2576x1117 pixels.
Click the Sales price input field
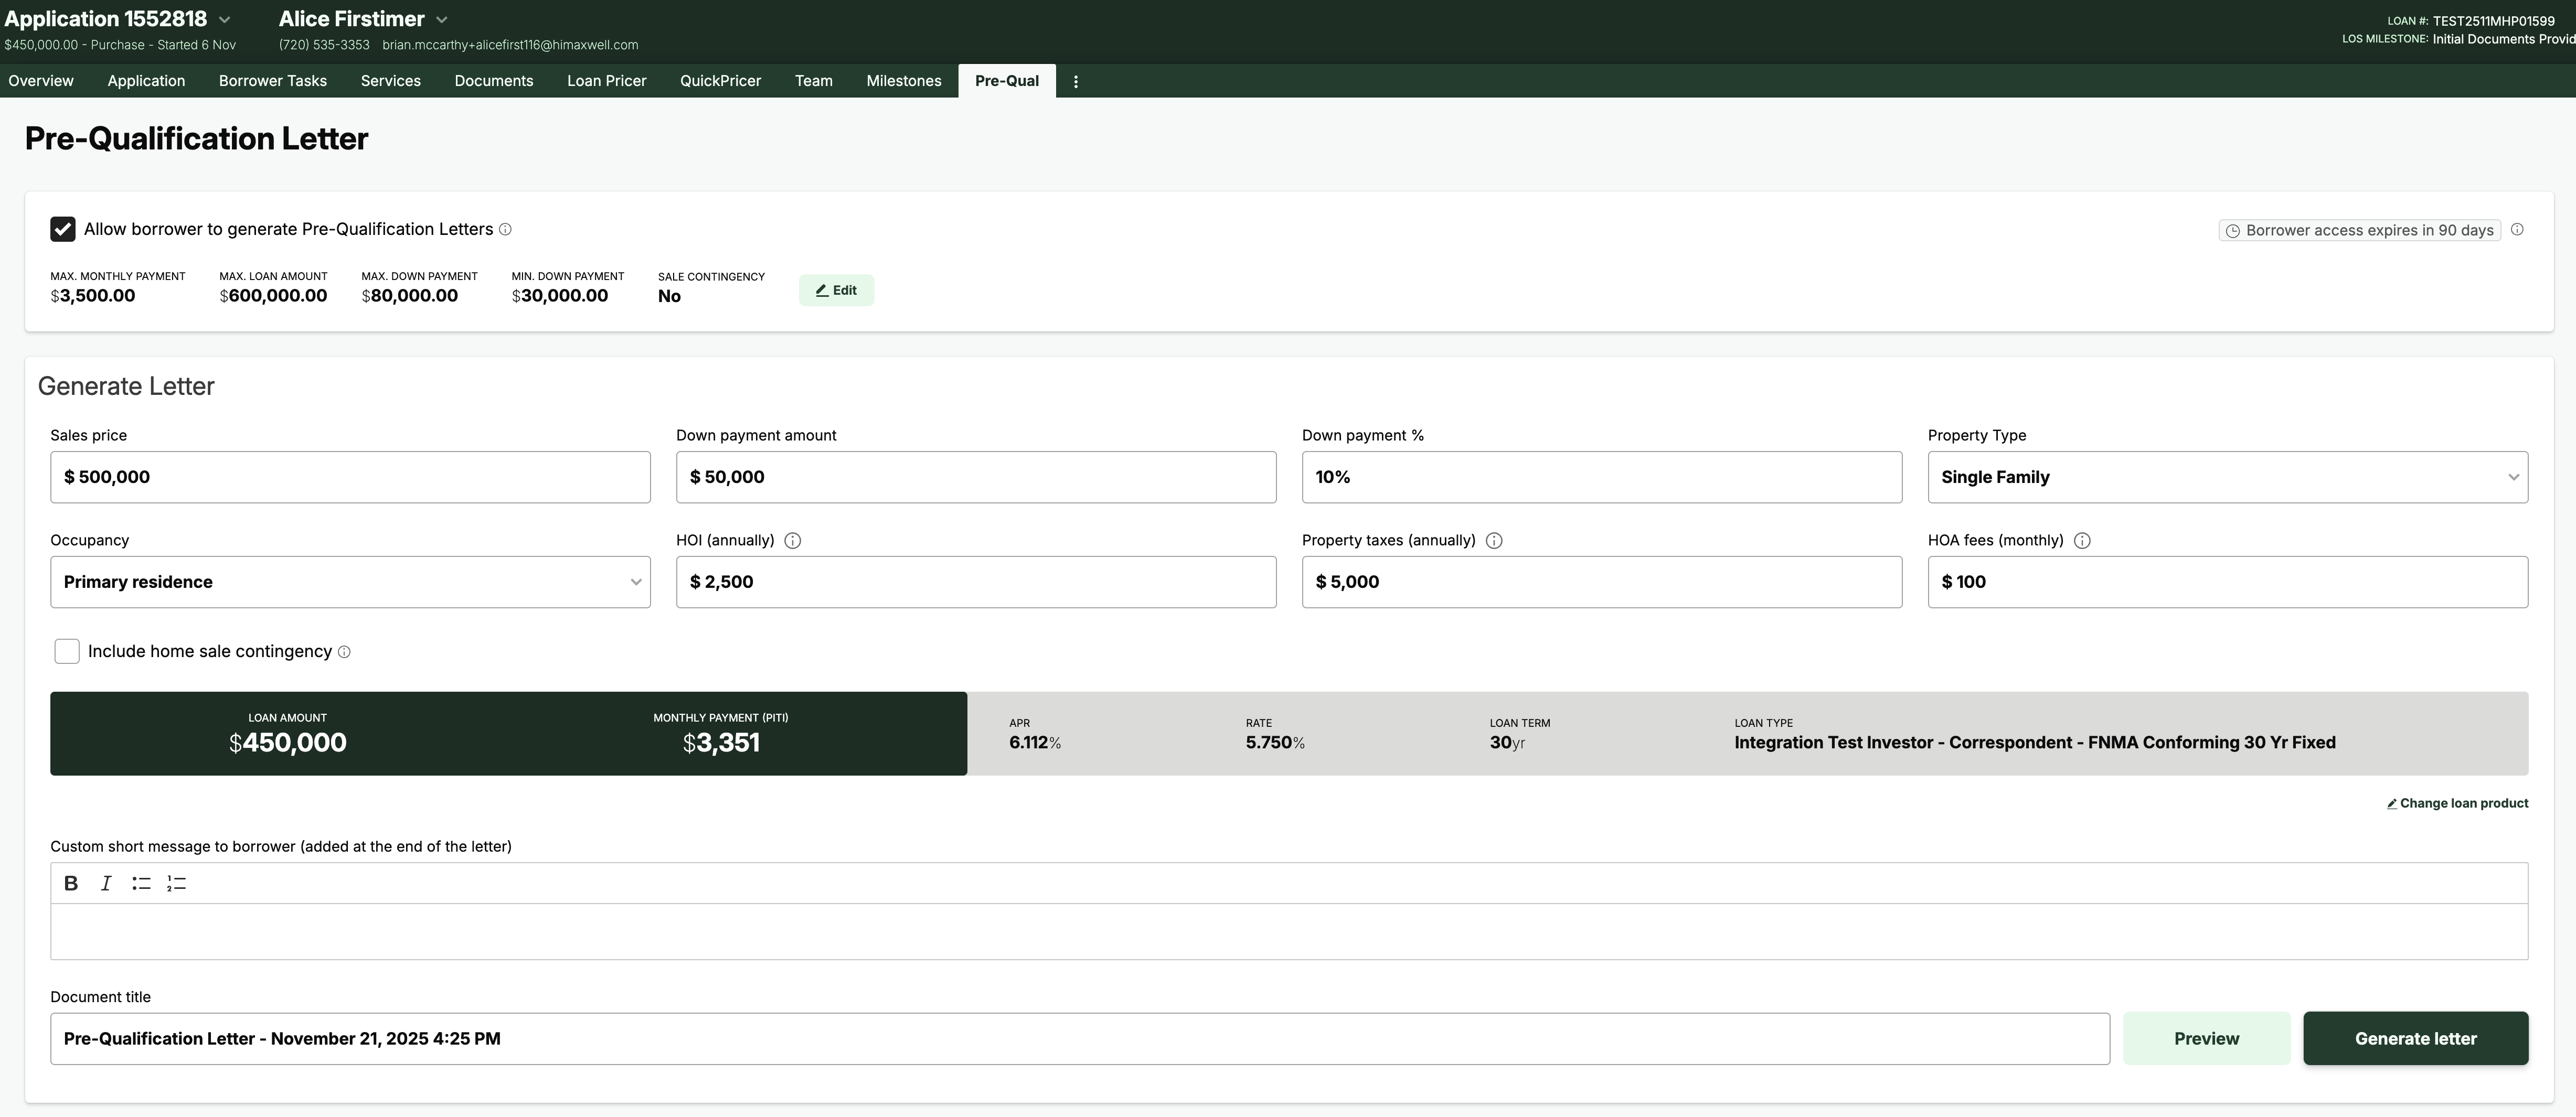point(350,477)
